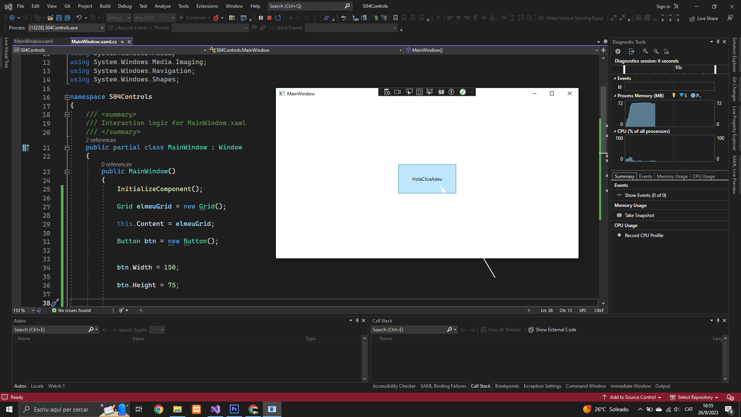Screen dimensions: 741x417
Task: Open the Debug menu
Action: point(125,6)
